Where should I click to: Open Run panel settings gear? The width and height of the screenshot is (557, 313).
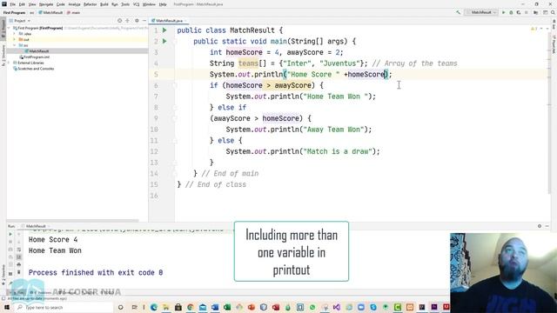(540, 226)
